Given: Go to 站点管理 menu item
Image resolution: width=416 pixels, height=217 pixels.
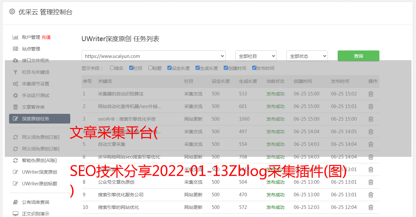Looking at the screenshot, I should [x=31, y=49].
